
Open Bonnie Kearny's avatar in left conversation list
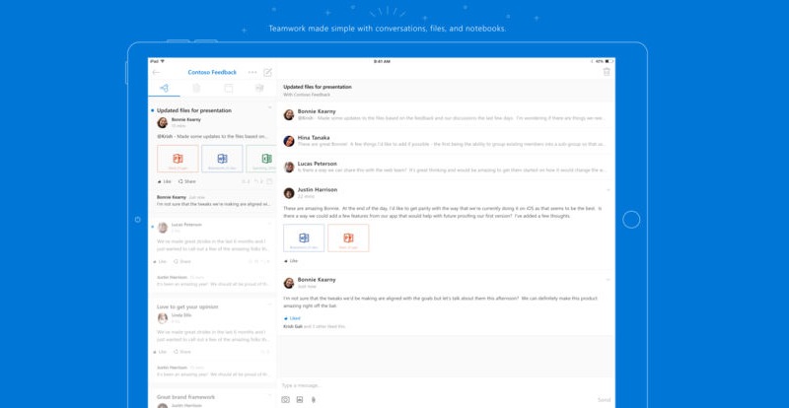click(x=162, y=123)
